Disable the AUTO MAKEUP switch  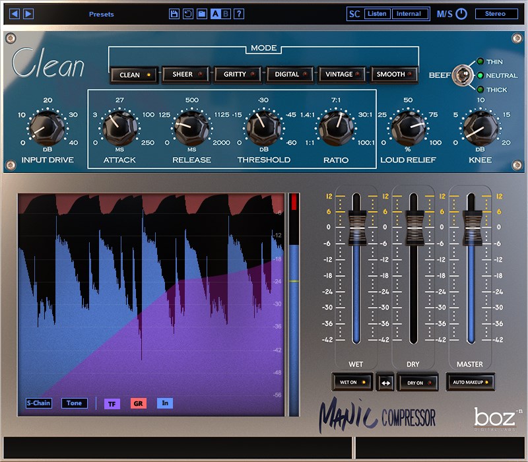[471, 382]
